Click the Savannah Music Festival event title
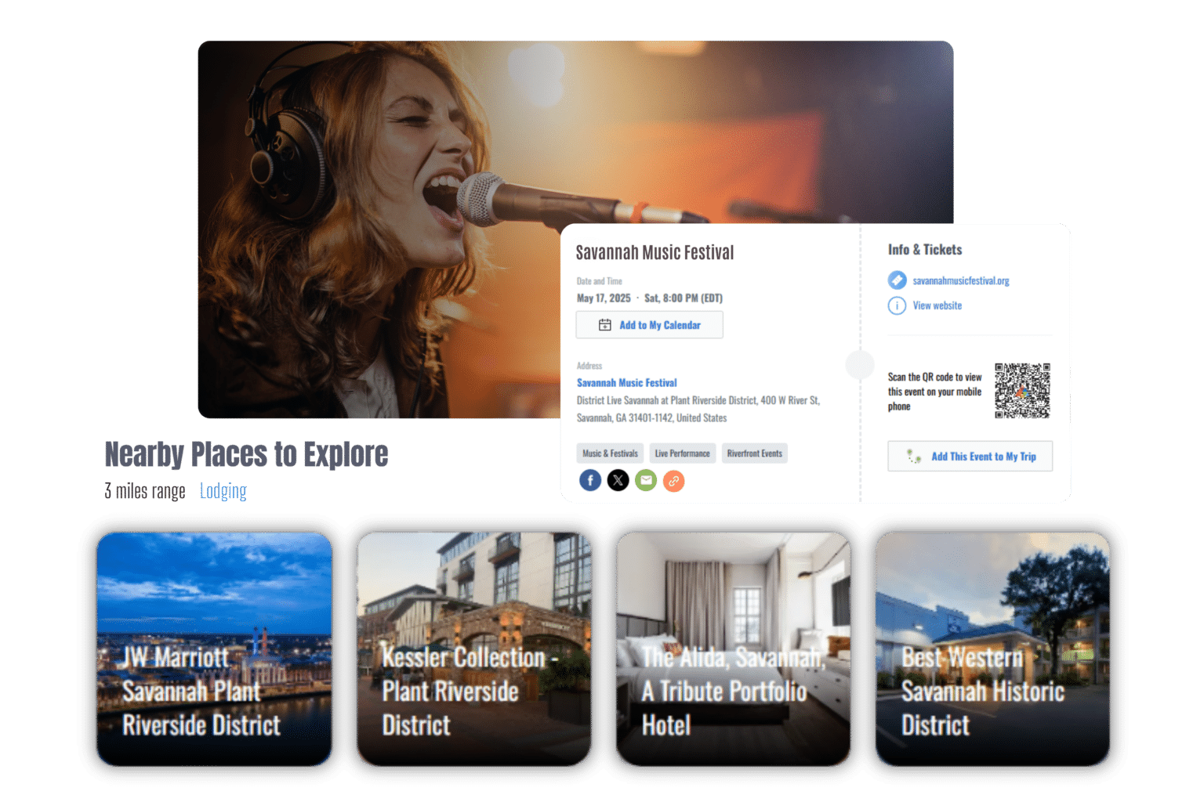 pyautogui.click(x=655, y=252)
